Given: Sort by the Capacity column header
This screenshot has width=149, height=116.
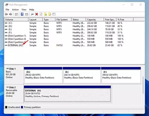Looking at the screenshot, I should (95, 19).
